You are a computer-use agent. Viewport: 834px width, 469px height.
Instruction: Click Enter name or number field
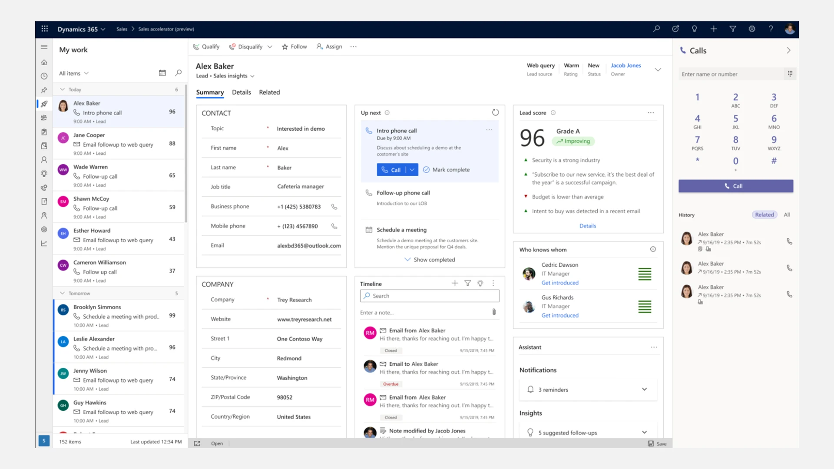pyautogui.click(x=732, y=74)
